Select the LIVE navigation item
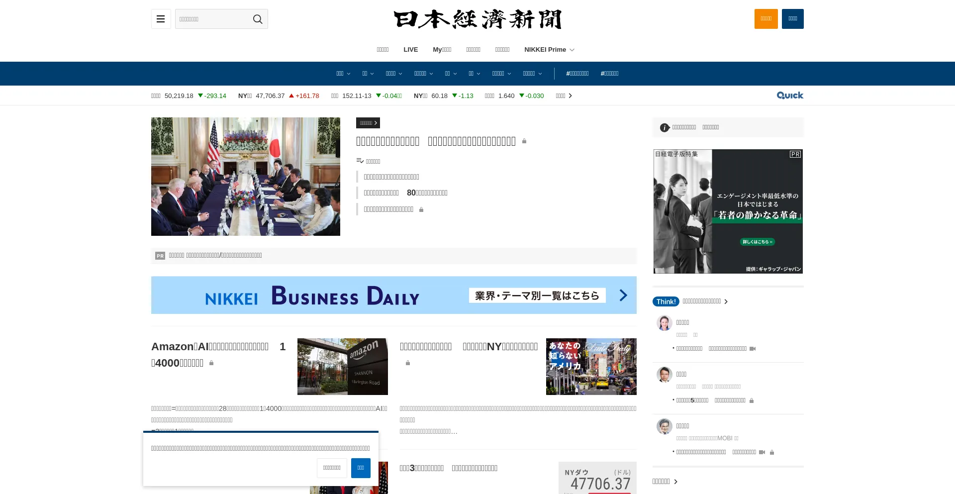The height and width of the screenshot is (494, 955). pos(410,50)
